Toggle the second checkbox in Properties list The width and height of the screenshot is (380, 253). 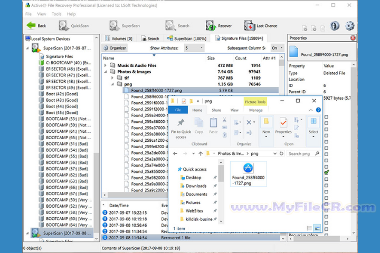[327, 123]
